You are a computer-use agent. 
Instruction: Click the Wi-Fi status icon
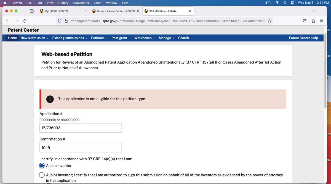pyautogui.click(x=277, y=3)
